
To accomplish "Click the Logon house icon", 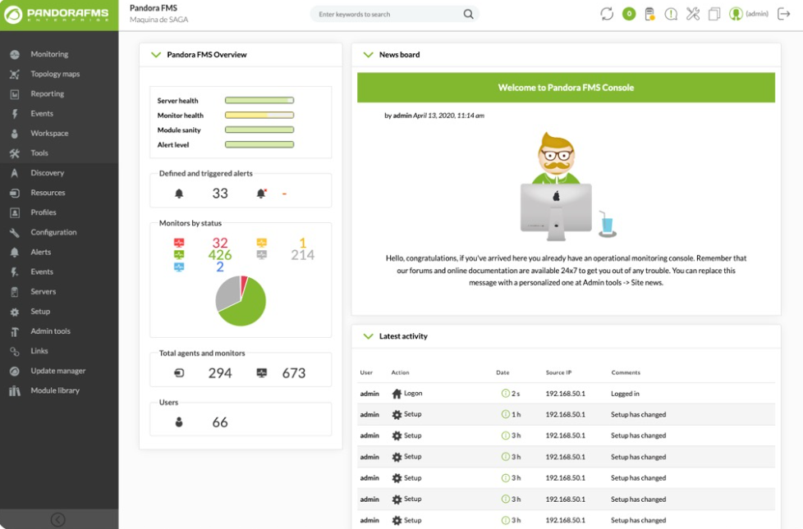I will [397, 394].
